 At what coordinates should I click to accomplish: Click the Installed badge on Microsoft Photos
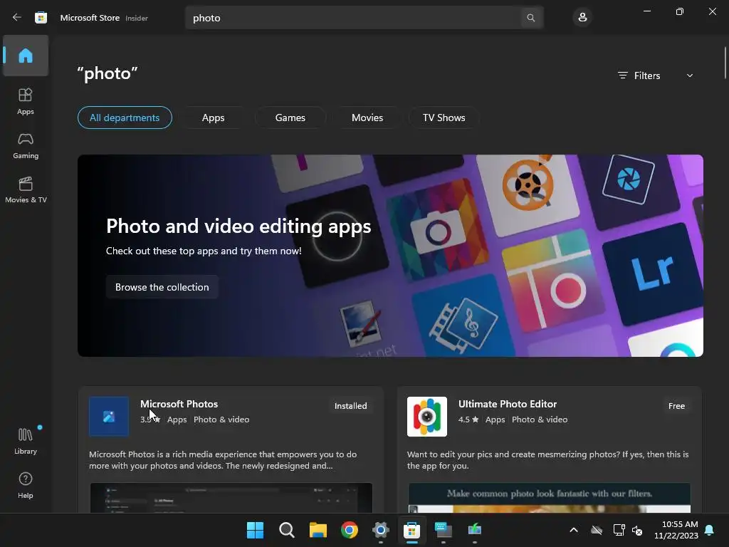(350, 406)
